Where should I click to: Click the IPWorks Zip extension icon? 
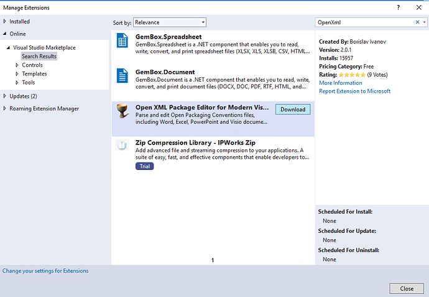click(122, 146)
